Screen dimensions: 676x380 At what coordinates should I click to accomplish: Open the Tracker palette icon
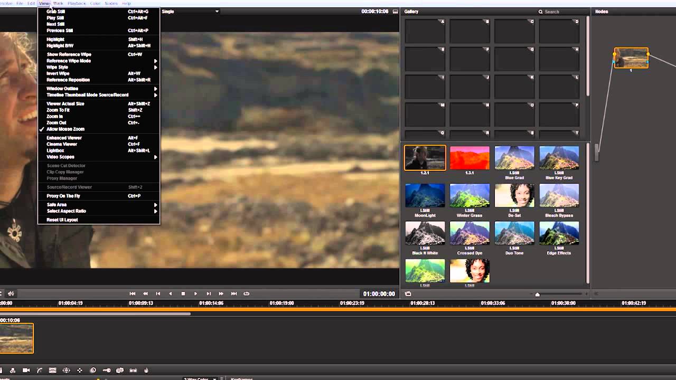pyautogui.click(x=79, y=370)
